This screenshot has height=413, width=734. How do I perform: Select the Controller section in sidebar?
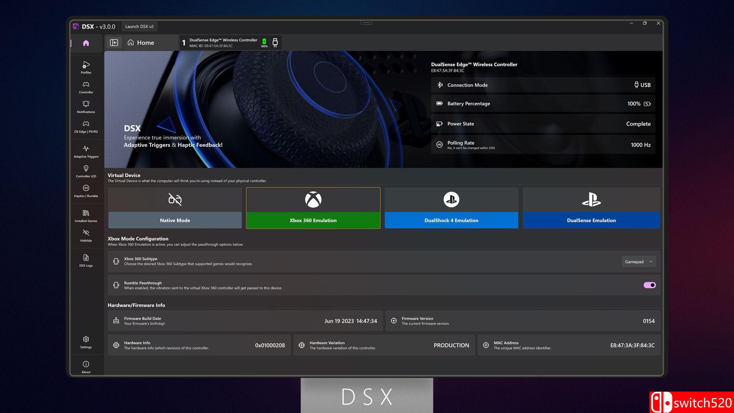[x=86, y=87]
